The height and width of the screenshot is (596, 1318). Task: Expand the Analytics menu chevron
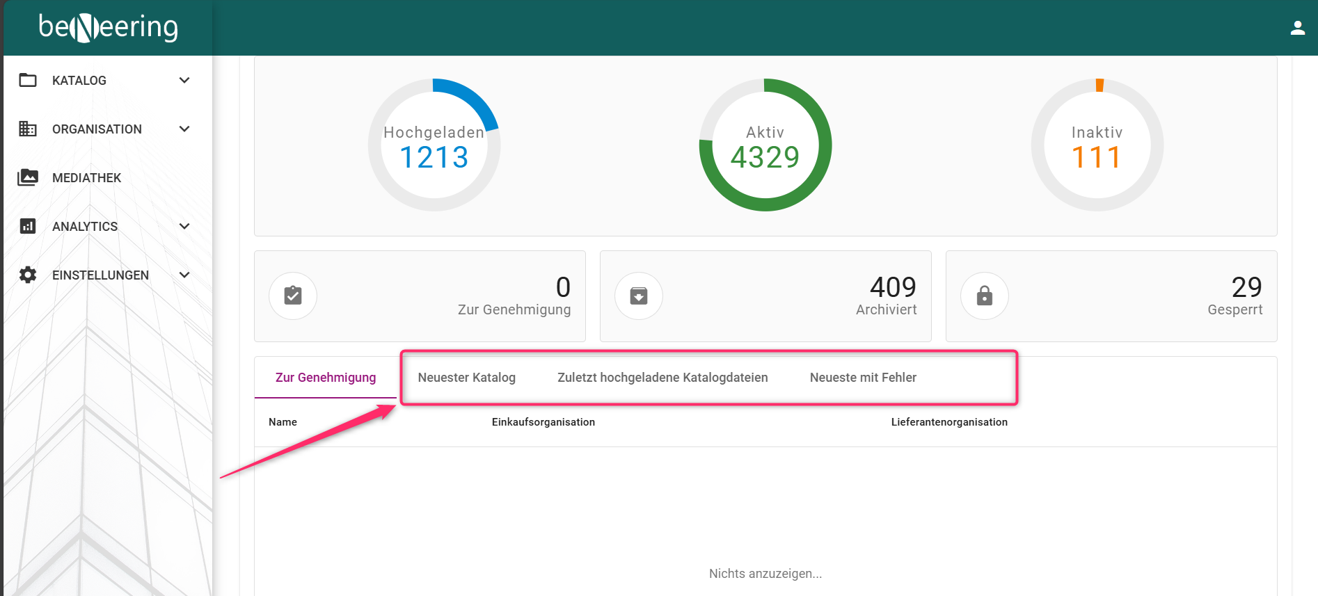(x=184, y=227)
